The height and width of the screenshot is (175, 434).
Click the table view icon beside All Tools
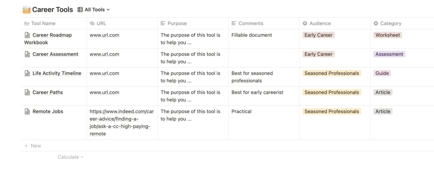point(80,9)
